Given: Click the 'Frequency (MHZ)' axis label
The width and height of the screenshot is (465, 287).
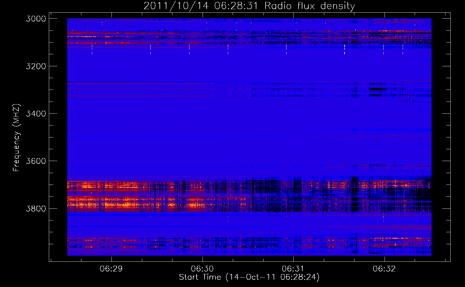Looking at the screenshot, I should tap(16, 138).
